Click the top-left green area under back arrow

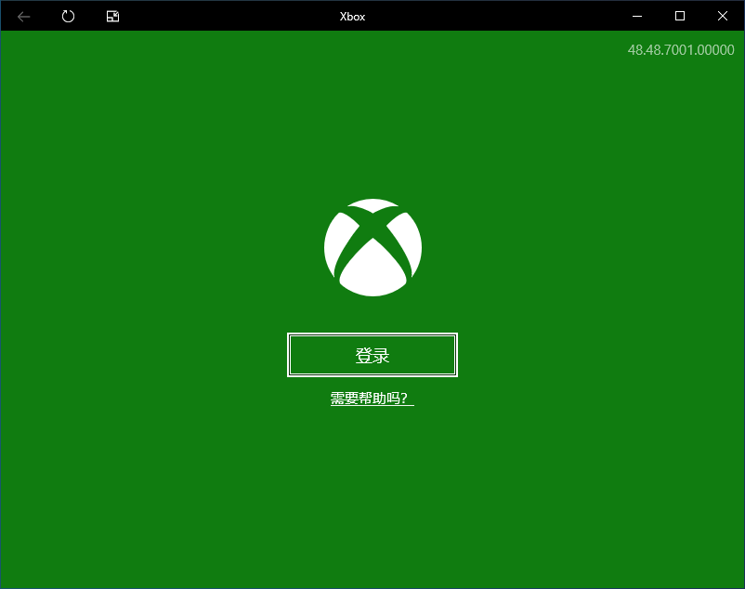tap(24, 56)
